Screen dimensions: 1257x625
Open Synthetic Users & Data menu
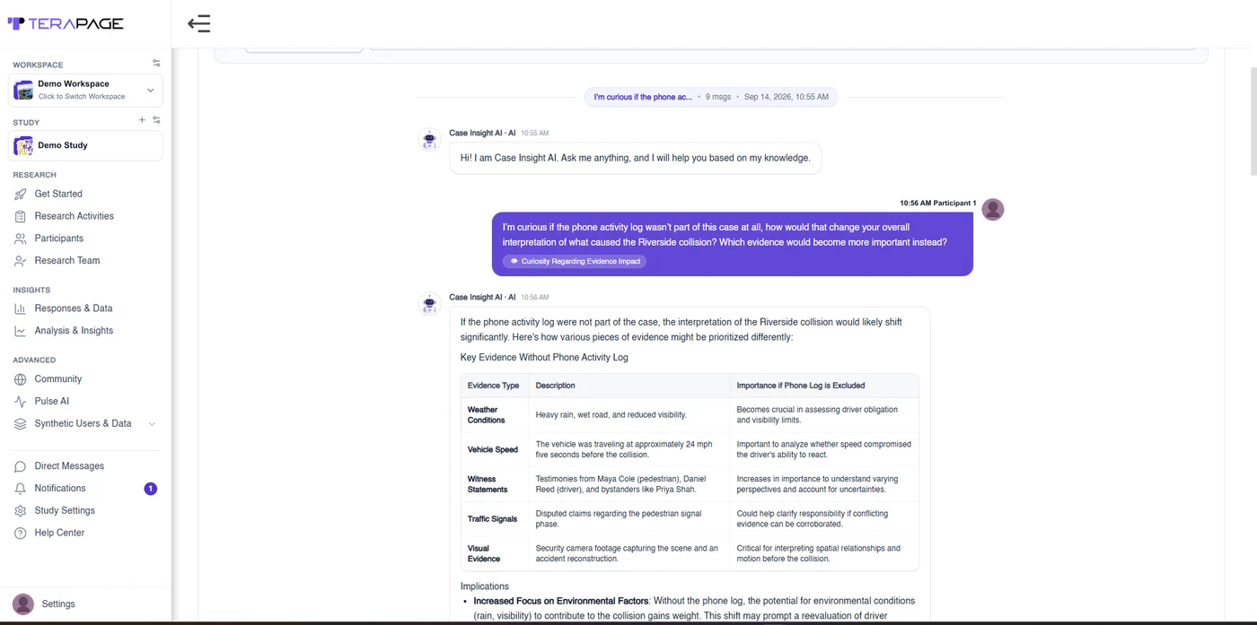coord(83,424)
